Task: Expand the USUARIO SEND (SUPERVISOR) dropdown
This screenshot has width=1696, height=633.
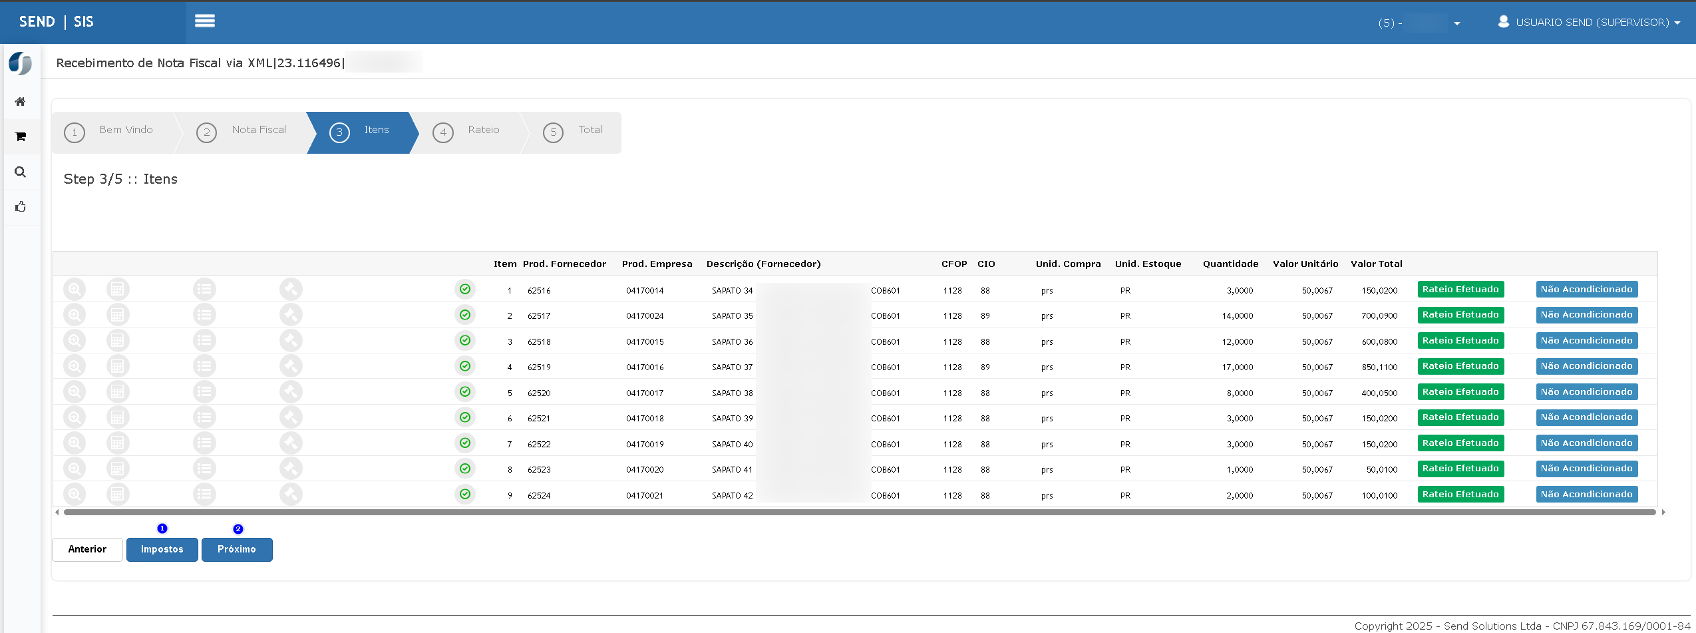Action: coord(1589,22)
